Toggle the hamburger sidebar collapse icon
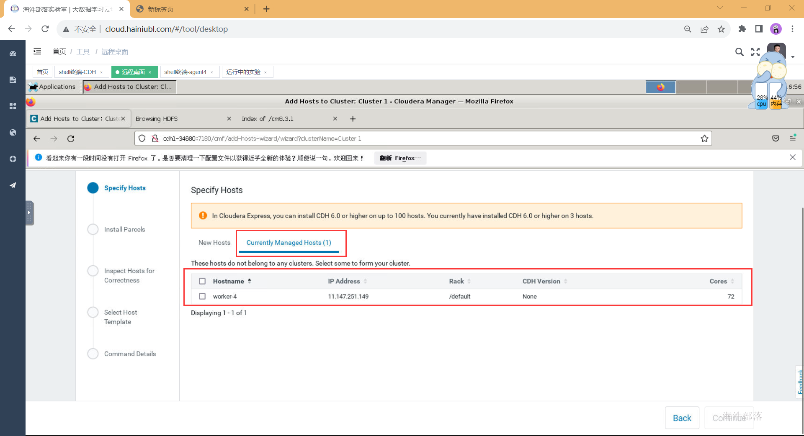Screen dimensions: 804x436 [37, 51]
